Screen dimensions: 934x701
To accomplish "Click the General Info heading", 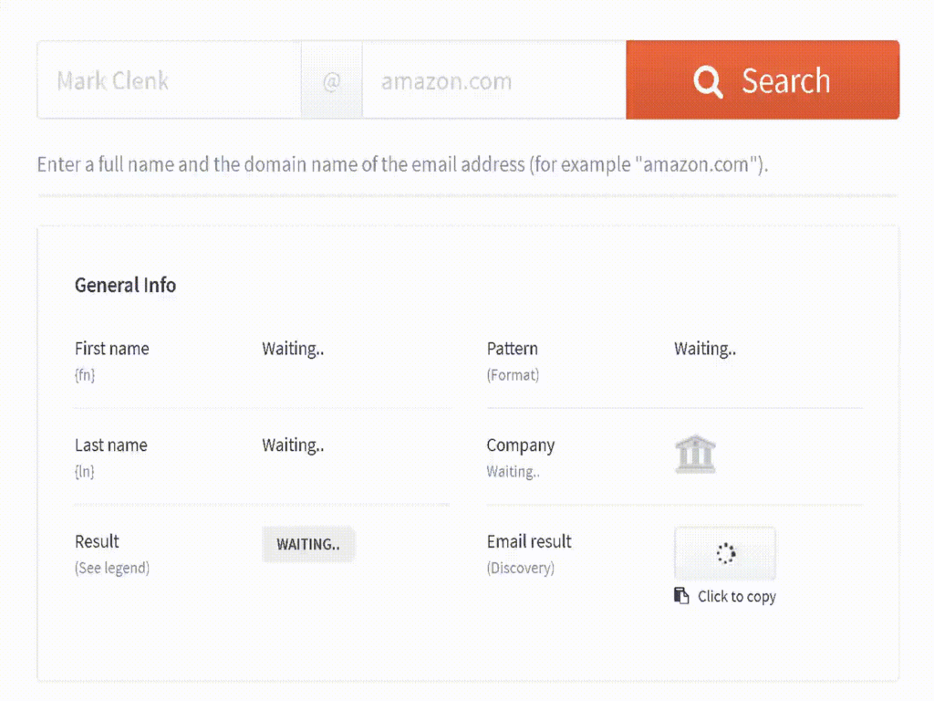I will [125, 285].
